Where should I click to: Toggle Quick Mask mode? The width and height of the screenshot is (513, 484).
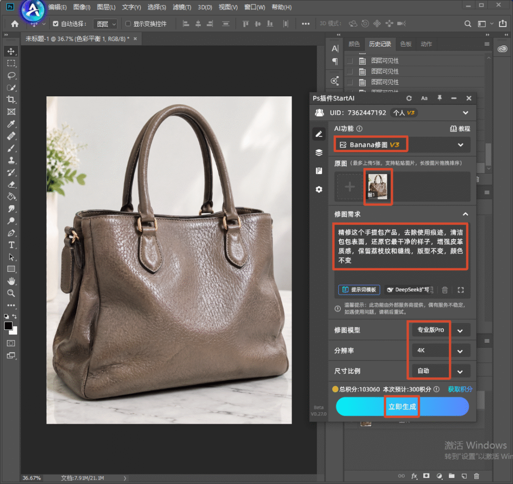pyautogui.click(x=11, y=343)
